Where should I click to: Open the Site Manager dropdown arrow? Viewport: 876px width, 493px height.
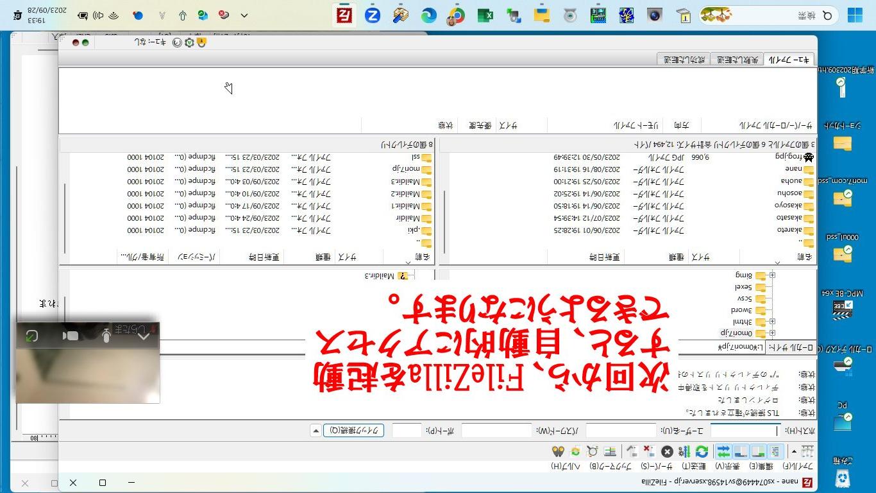pos(794,452)
